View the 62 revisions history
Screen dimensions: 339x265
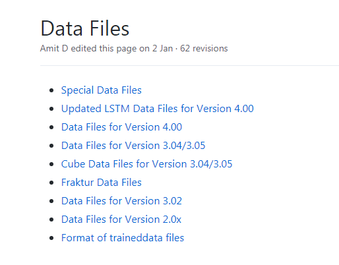[x=204, y=49]
